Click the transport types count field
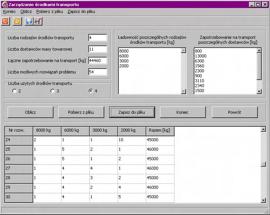The height and width of the screenshot is (215, 270). [x=98, y=38]
